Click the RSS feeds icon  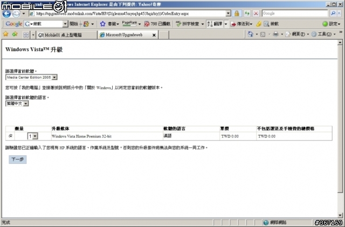tap(263, 35)
